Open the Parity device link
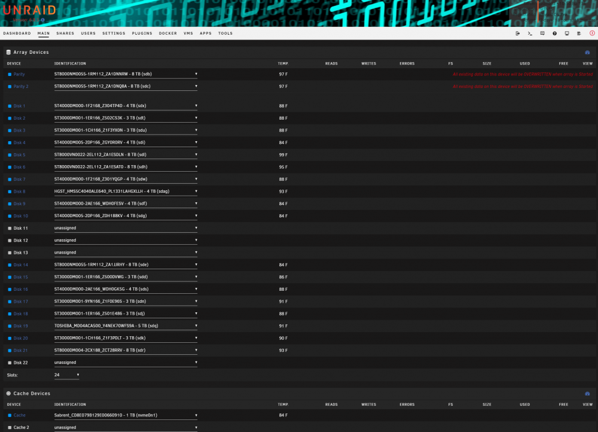Viewport: 598px width, 432px height. tap(19, 74)
